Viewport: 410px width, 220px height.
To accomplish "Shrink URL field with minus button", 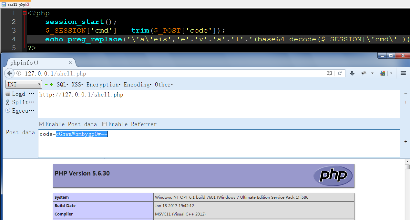I will click(405, 94).
